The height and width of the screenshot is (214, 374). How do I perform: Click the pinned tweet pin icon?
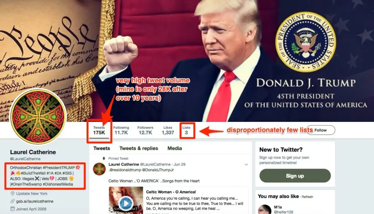104,158
